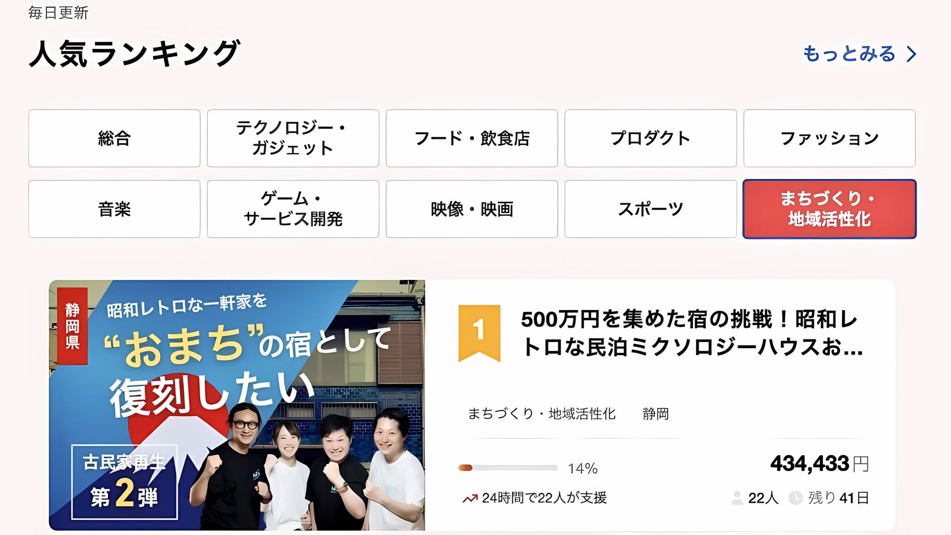This screenshot has height=535, width=951.
Task: Click the trending arrow icon beside 24時間で22人が支援
Action: point(470,498)
